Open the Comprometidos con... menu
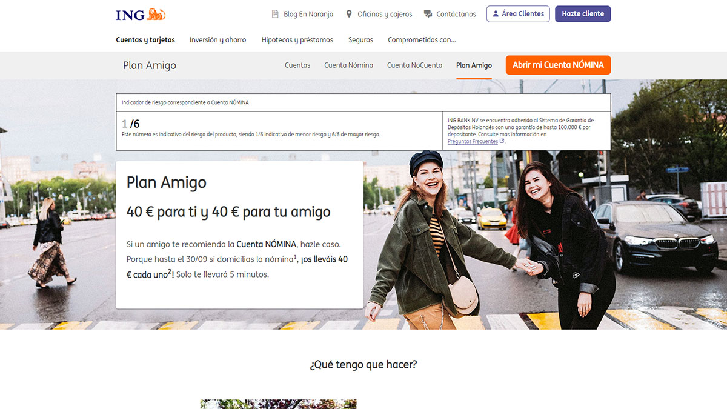Viewport: 727px width, 409px height. [422, 40]
